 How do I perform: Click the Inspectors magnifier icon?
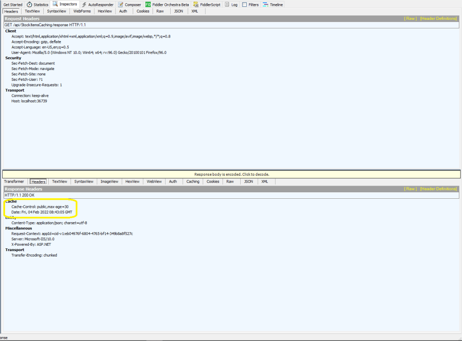56,5
